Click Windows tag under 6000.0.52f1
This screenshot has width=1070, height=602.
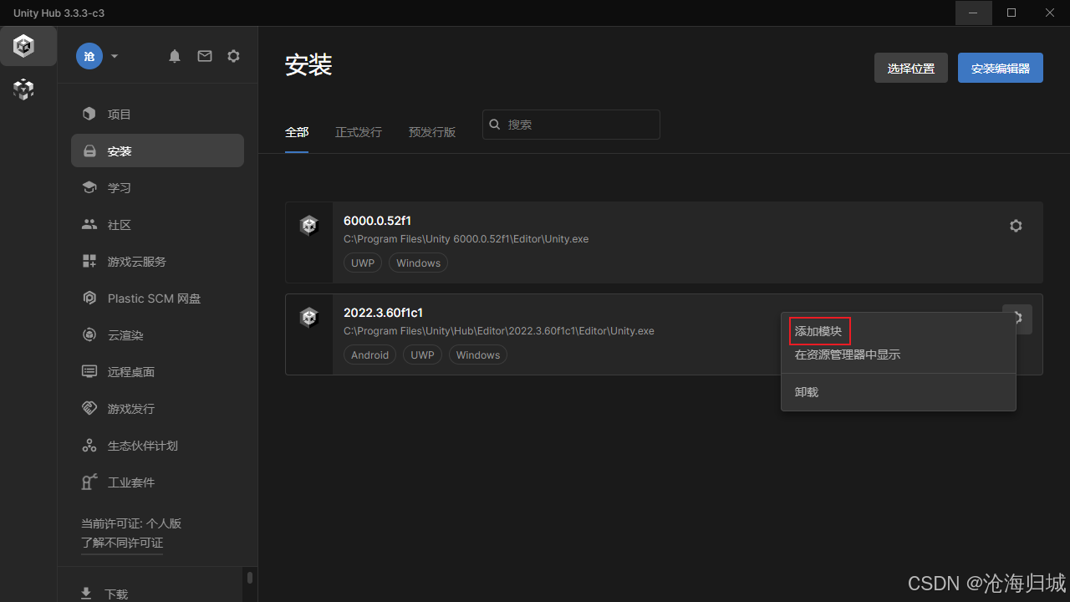[418, 263]
